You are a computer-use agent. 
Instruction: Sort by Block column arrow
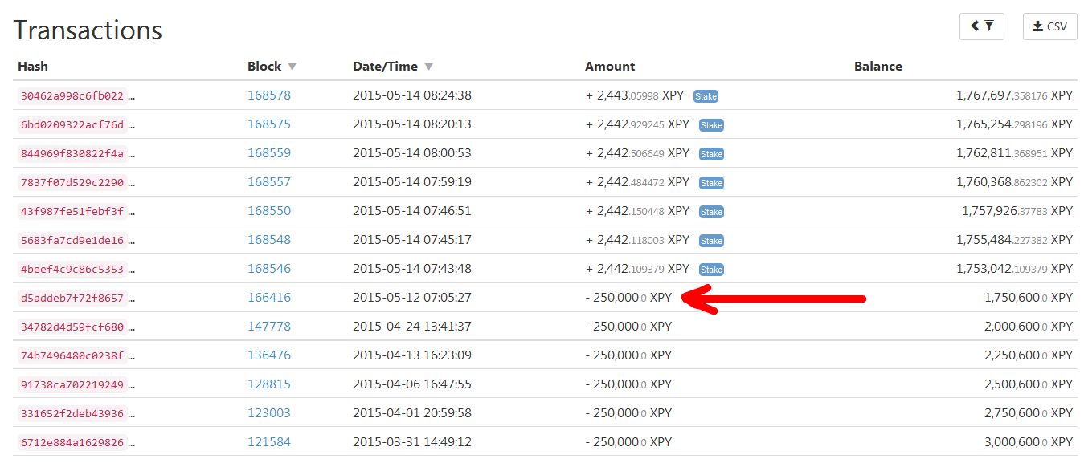click(x=292, y=67)
